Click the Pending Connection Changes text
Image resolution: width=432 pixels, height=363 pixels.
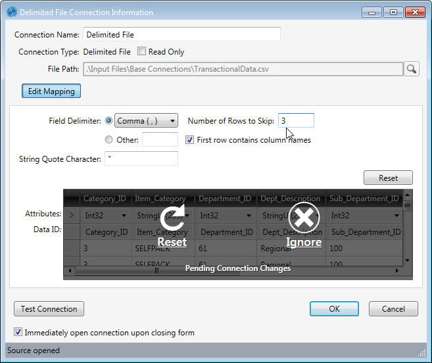pos(238,268)
